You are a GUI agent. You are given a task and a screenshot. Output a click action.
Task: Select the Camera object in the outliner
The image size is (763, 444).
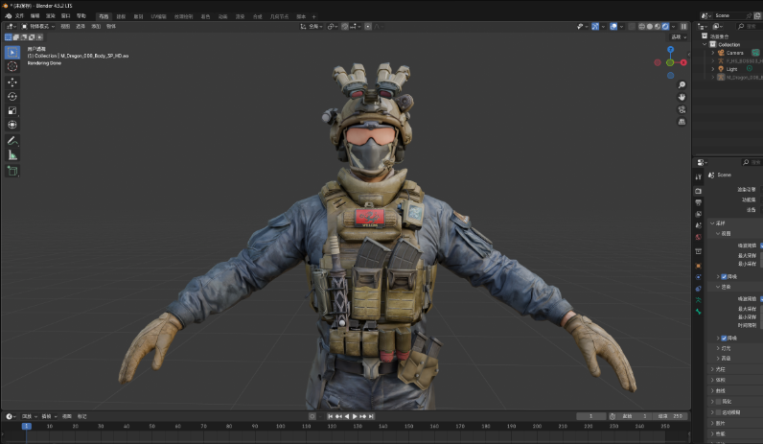[733, 53]
